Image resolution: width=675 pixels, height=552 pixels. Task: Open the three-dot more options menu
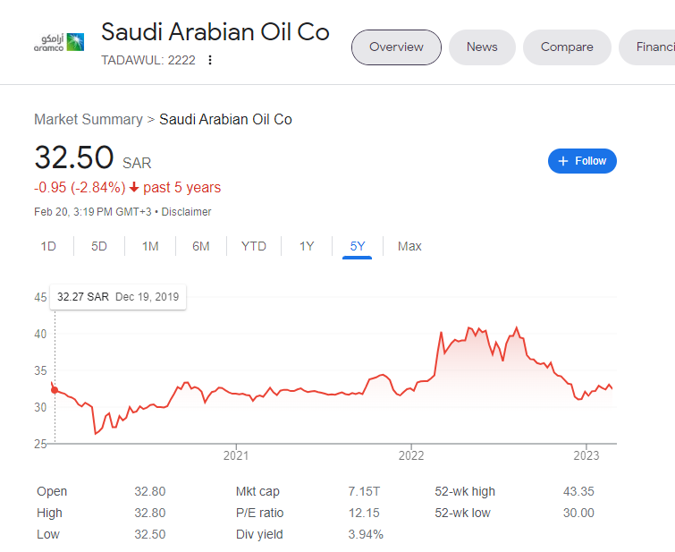210,60
